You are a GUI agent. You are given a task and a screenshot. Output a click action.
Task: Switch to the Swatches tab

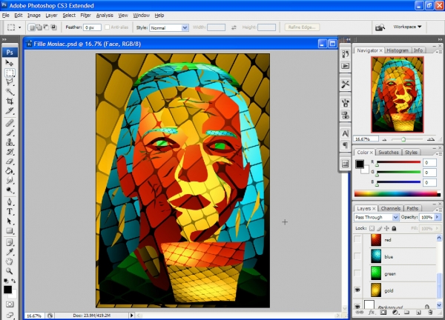coord(388,152)
